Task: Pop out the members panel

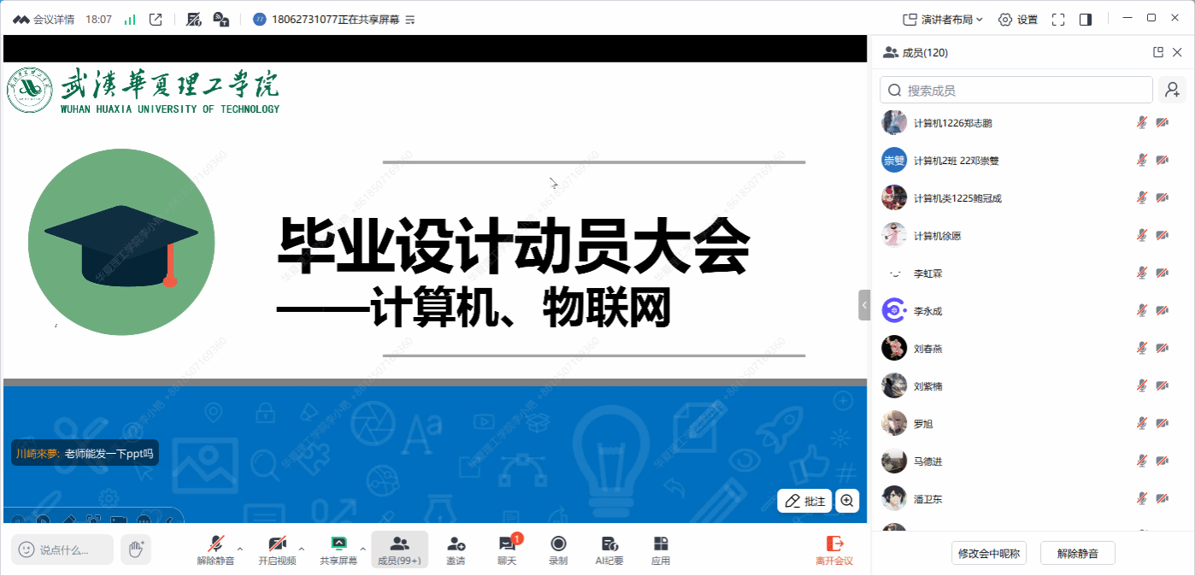Action: coord(1158,52)
